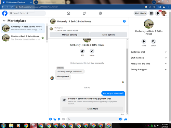Expand Media, files and links section
Screen dimensions: 171x128
[149, 64]
